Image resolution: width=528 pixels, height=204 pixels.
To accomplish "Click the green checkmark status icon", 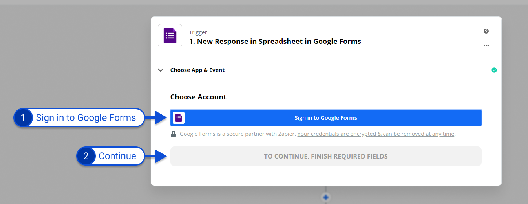I will pos(494,70).
